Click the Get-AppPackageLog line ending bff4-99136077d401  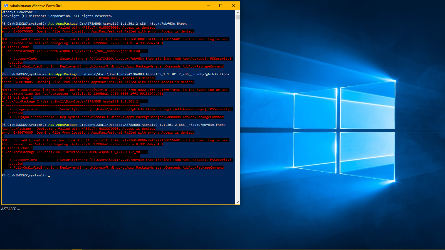coord(83,43)
